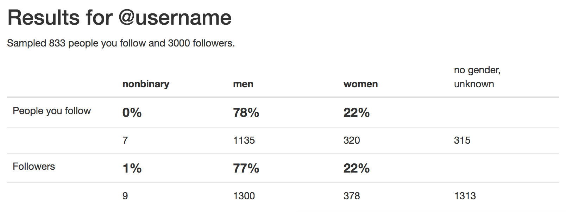Click the followers count 378
The height and width of the screenshot is (212, 566).
coord(352,196)
